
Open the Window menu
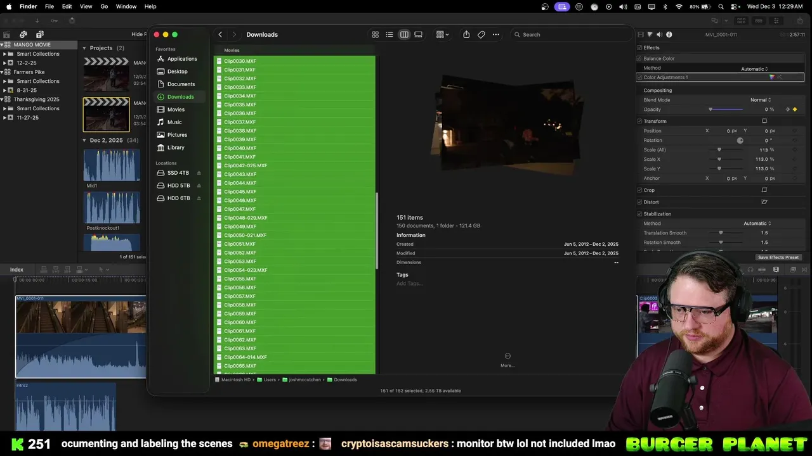point(126,6)
